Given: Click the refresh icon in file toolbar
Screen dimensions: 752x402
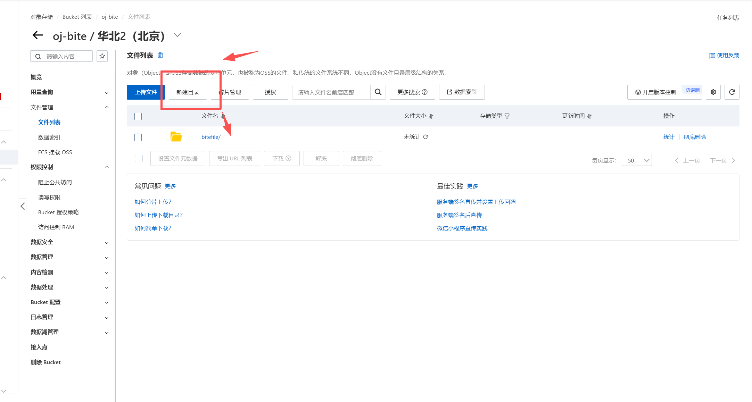Looking at the screenshot, I should tap(732, 92).
